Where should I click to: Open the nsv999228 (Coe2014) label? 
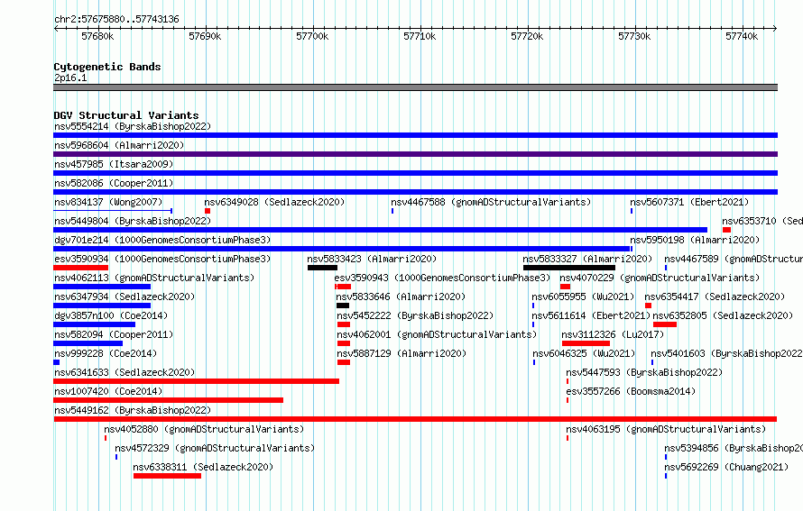106,353
